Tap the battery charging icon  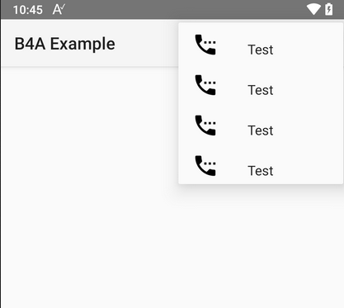329,9
